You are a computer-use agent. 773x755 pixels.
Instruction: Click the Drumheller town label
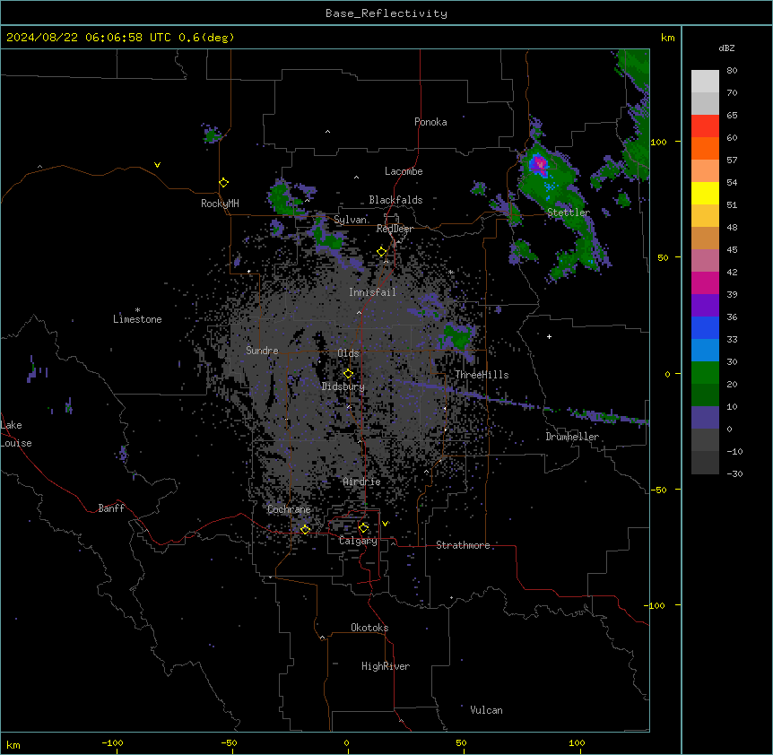click(572, 437)
